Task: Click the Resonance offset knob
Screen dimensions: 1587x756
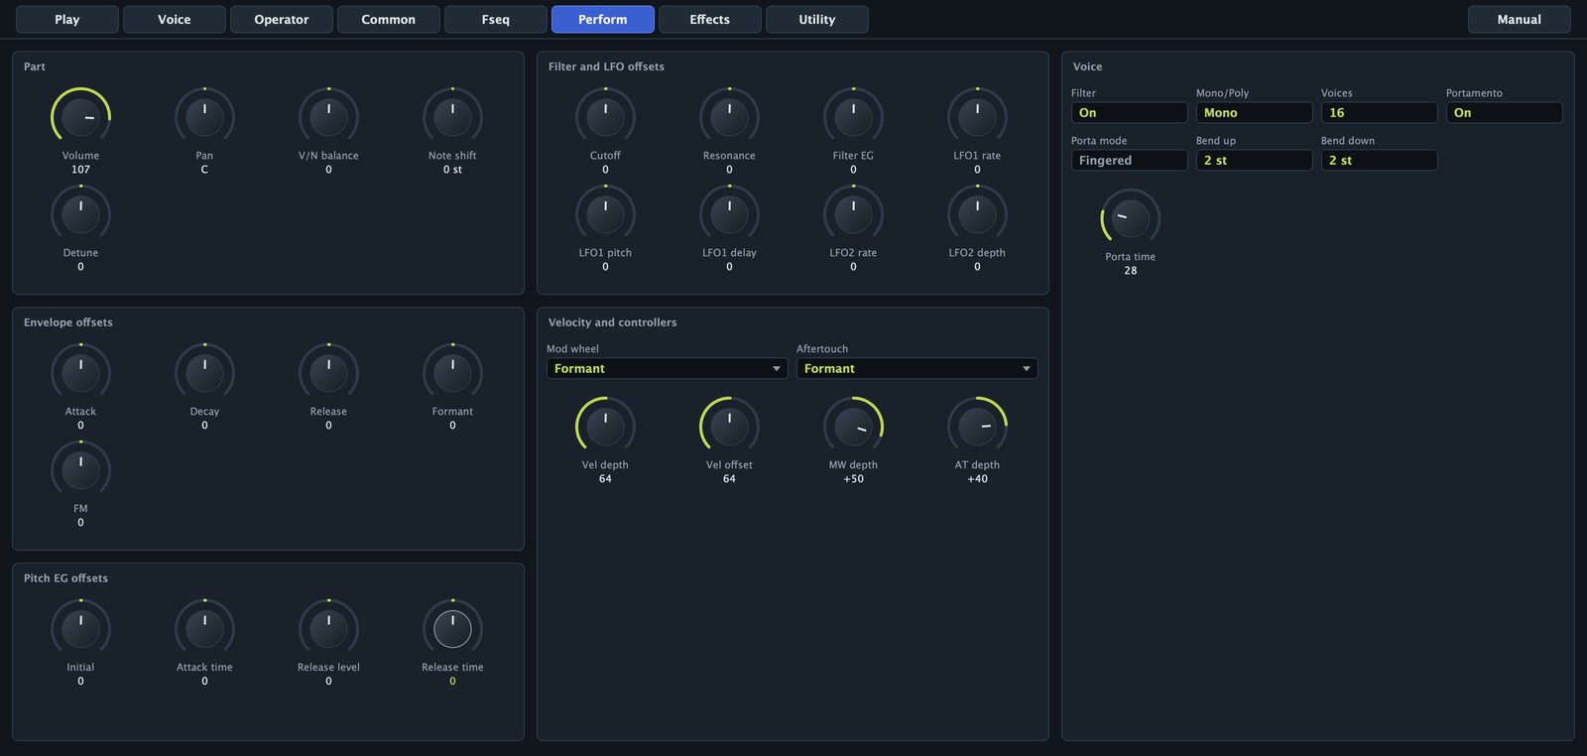Action: 729,117
